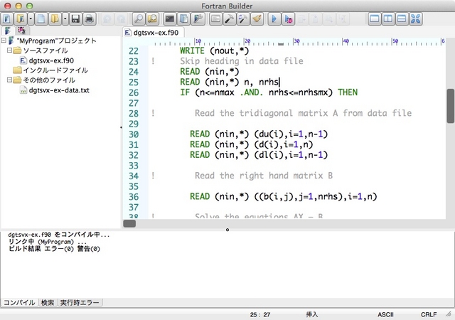Save the file with floppy icon
The width and height of the screenshot is (455, 320).
pyautogui.click(x=75, y=19)
